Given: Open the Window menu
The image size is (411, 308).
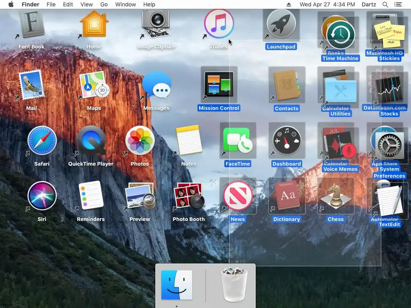Looking at the screenshot, I should (x=126, y=4).
